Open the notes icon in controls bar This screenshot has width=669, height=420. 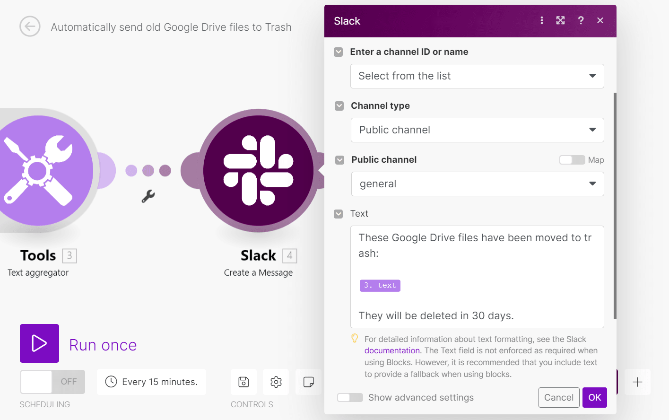(308, 382)
